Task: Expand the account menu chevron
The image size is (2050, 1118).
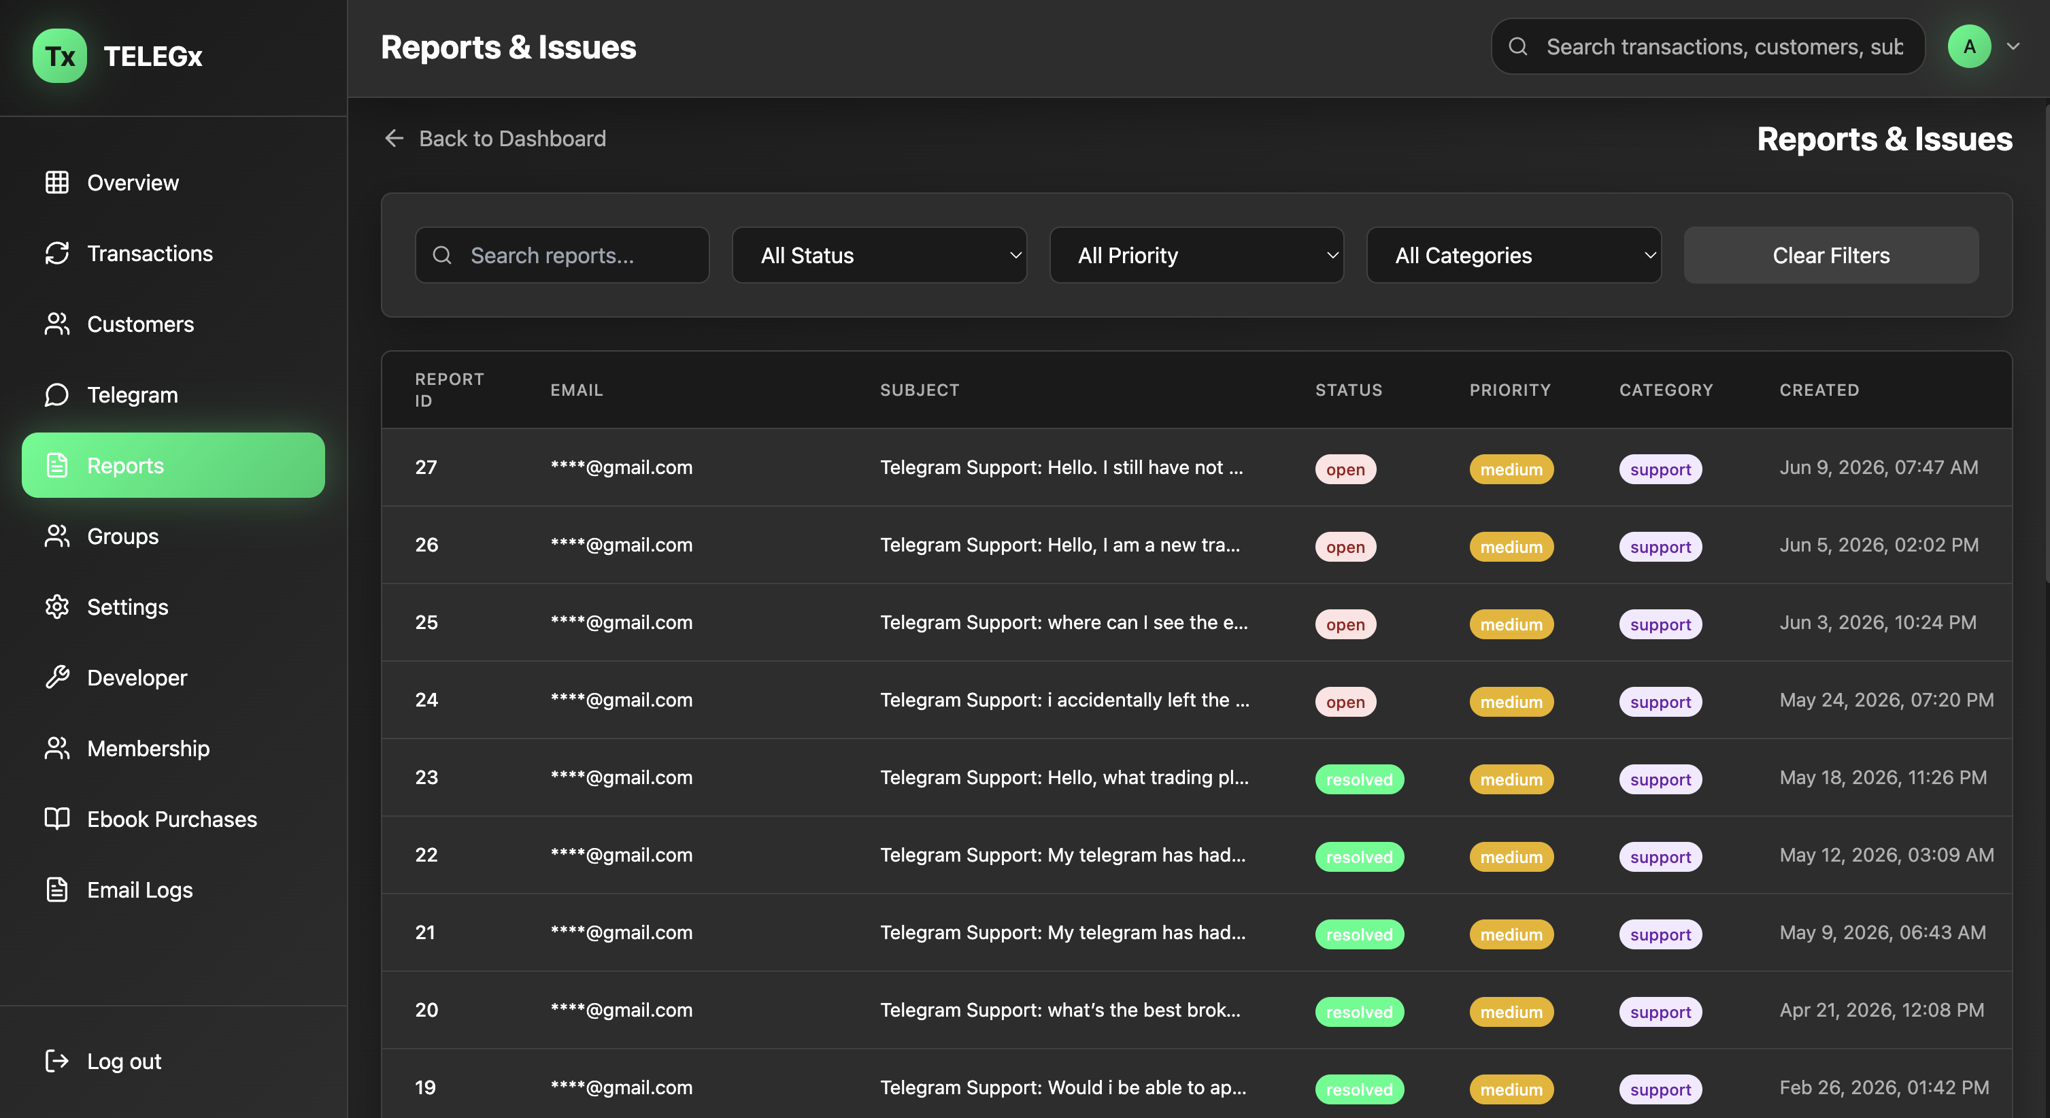Action: coord(2013,46)
